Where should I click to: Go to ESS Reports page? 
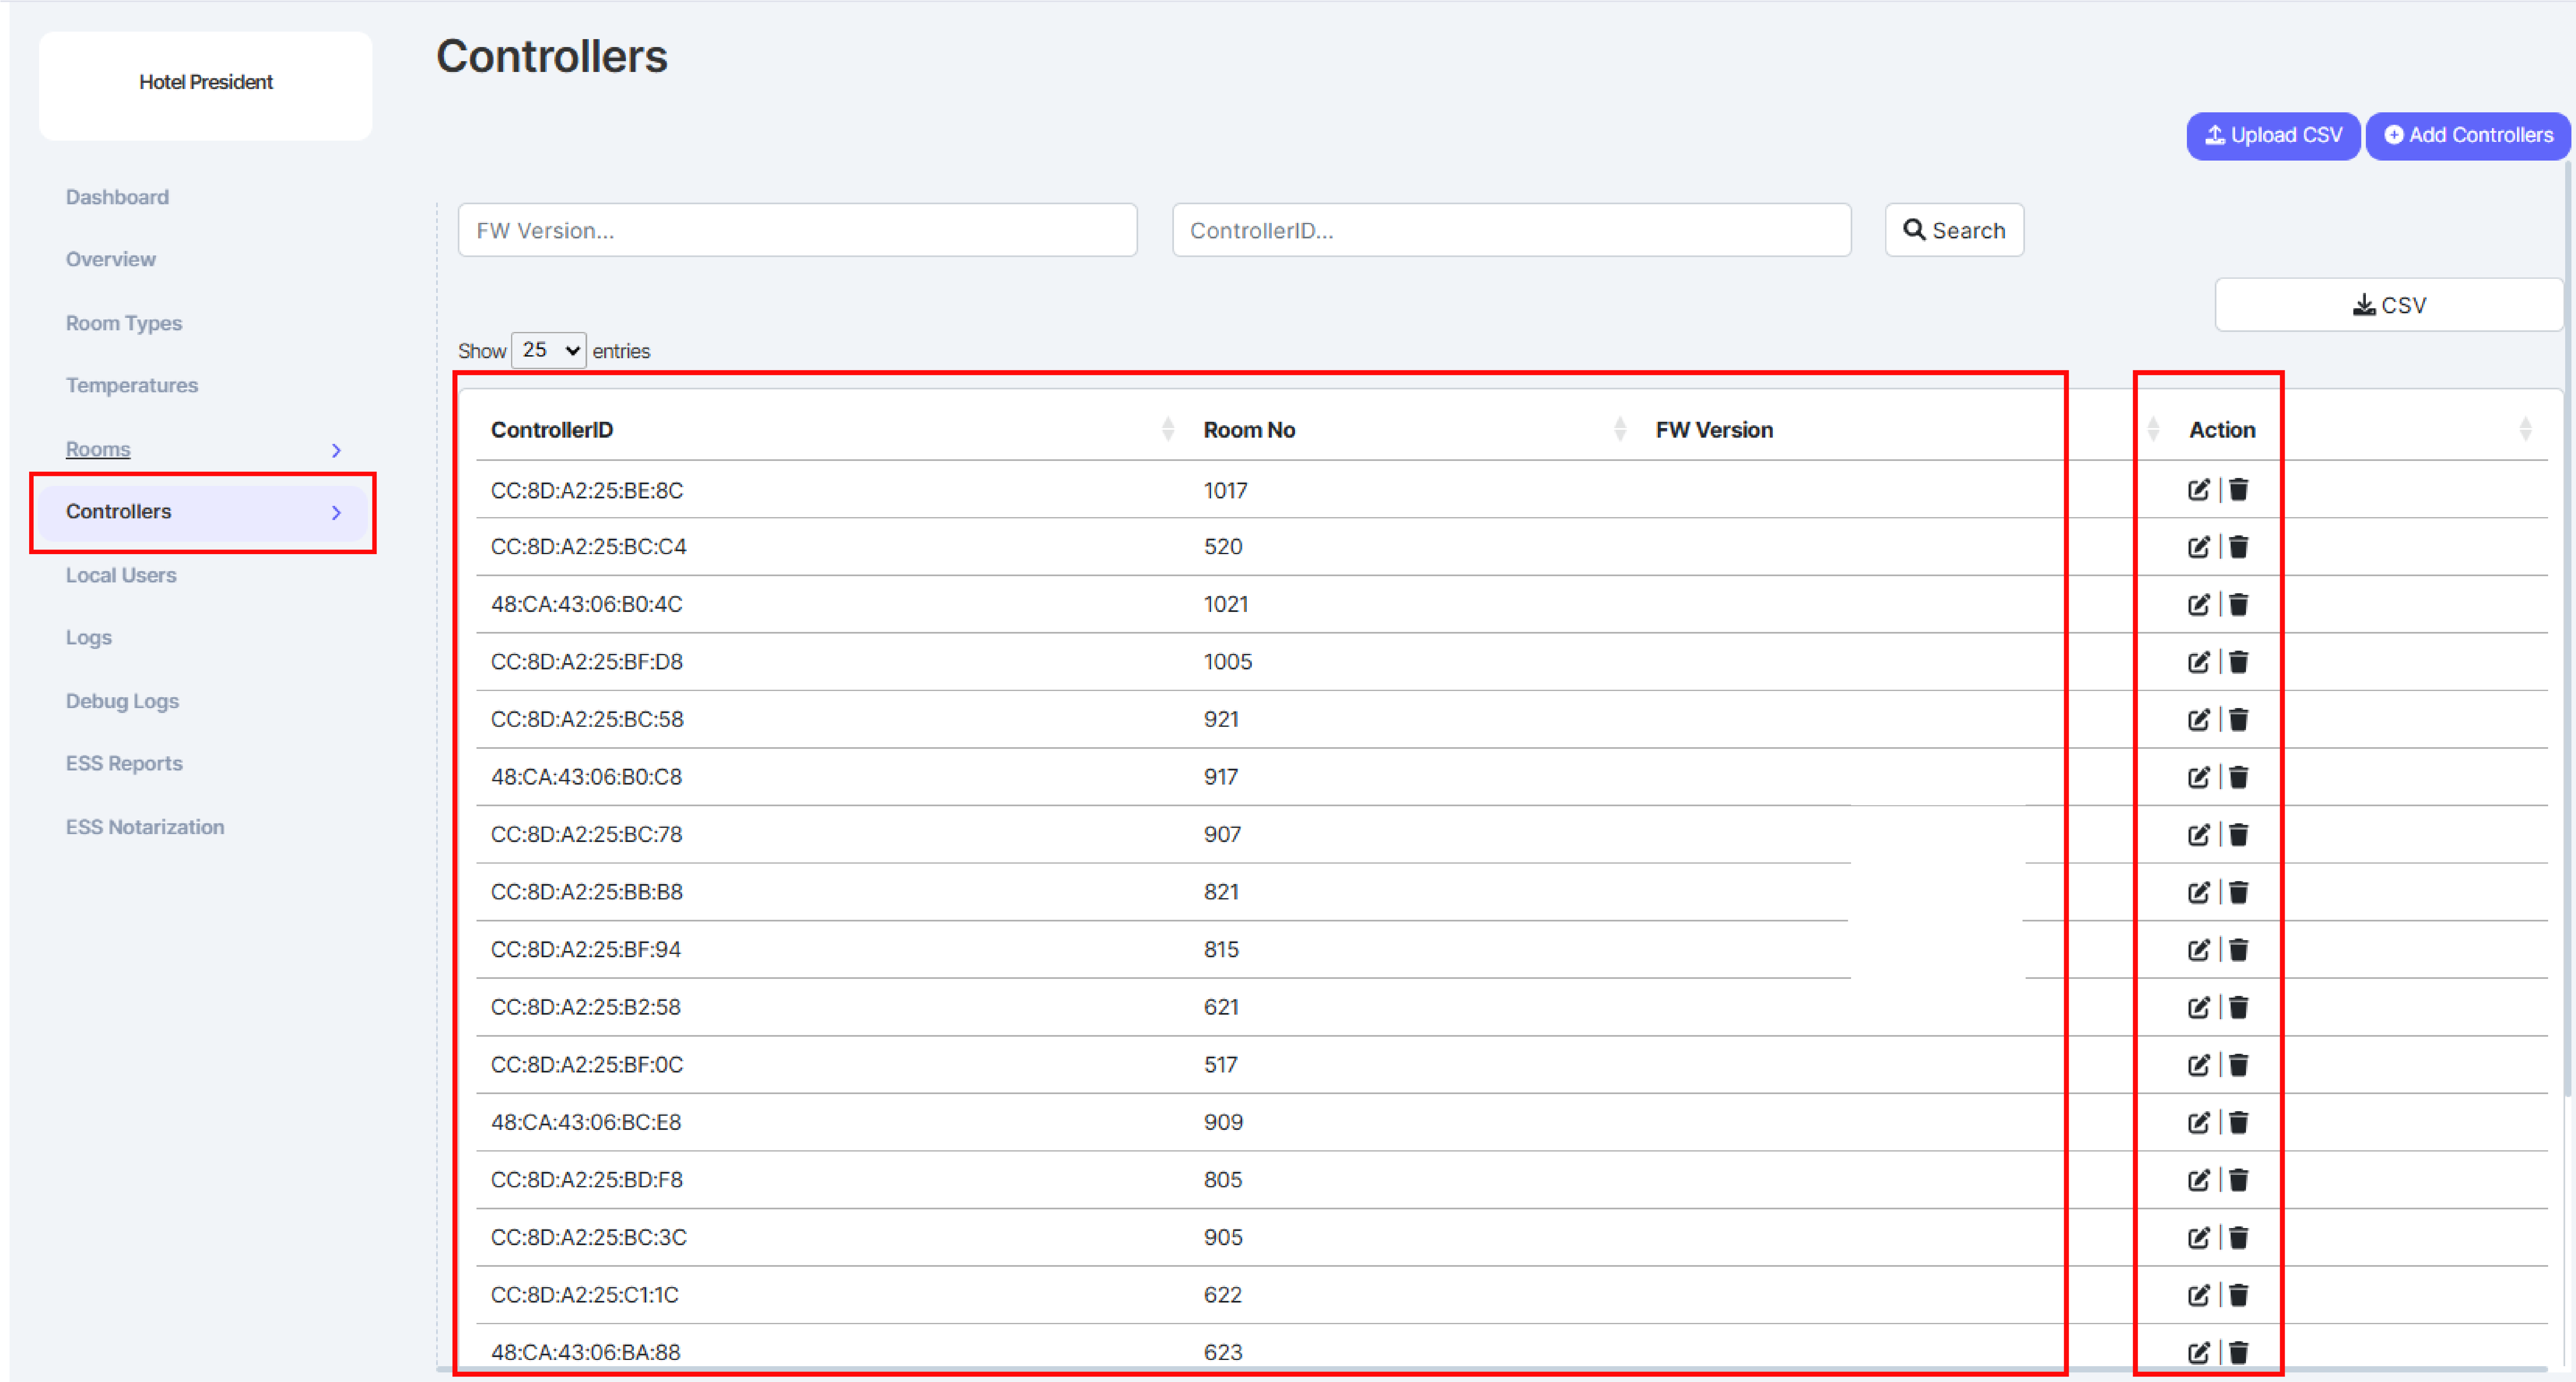tap(124, 763)
